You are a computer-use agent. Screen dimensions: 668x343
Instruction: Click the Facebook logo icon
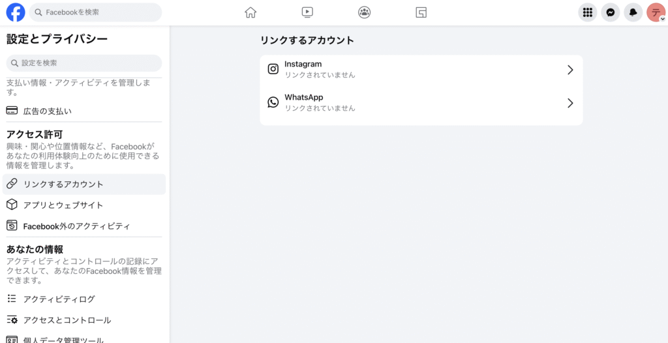point(16,12)
